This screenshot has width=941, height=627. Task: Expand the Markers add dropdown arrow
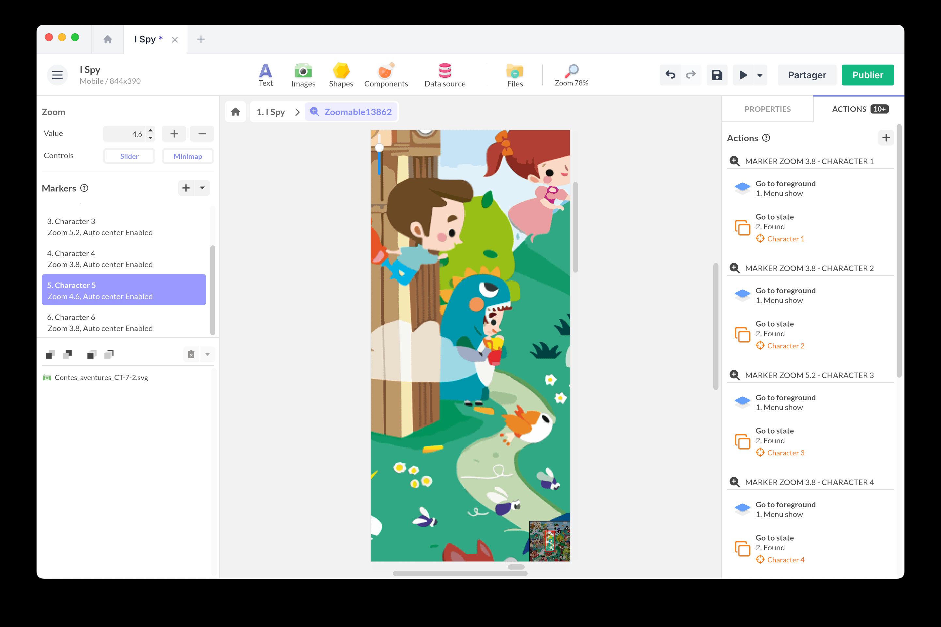point(202,188)
